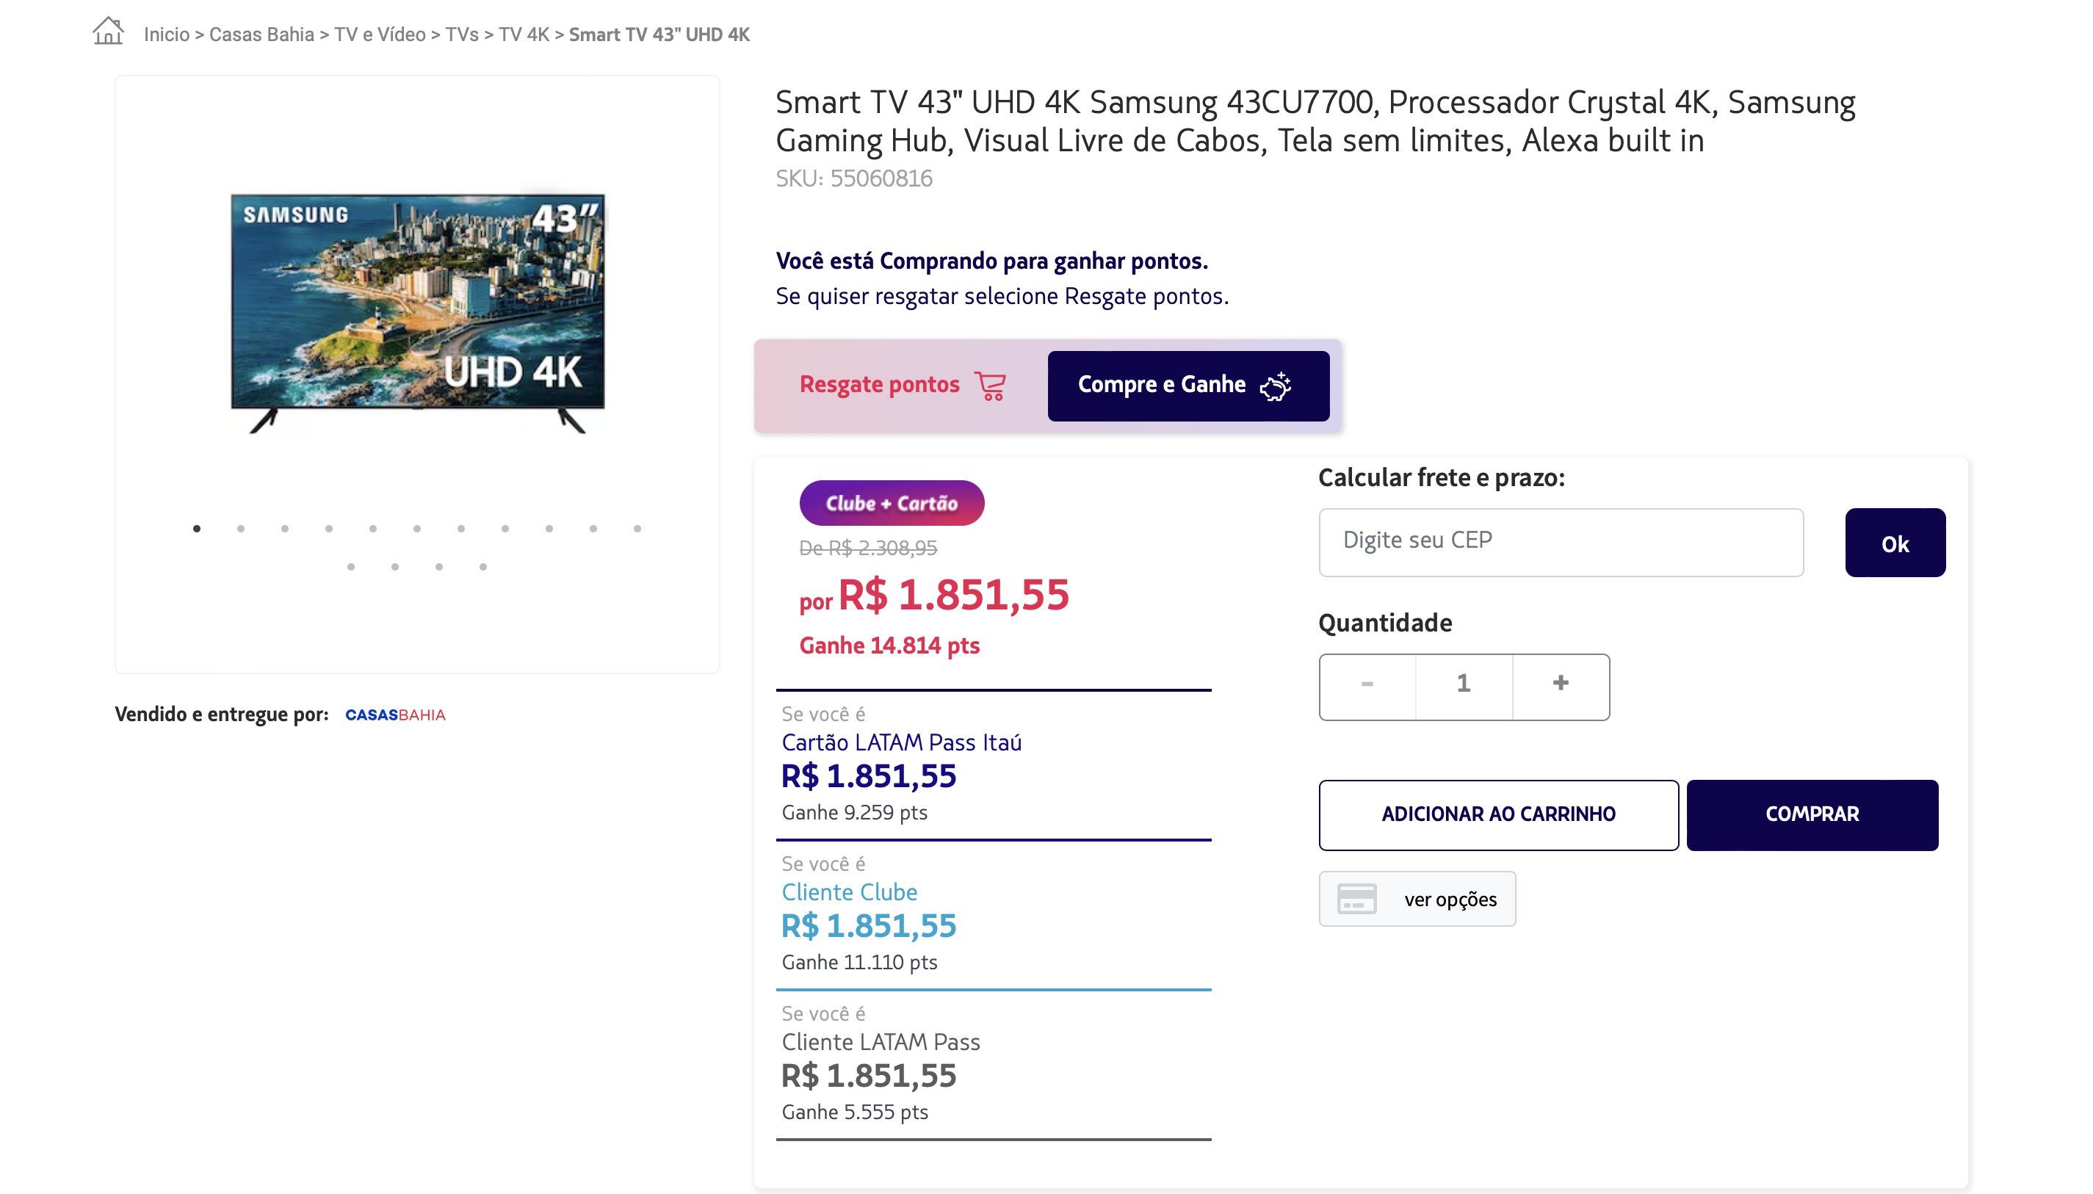Increase quantity with the plus button

pyautogui.click(x=1561, y=684)
